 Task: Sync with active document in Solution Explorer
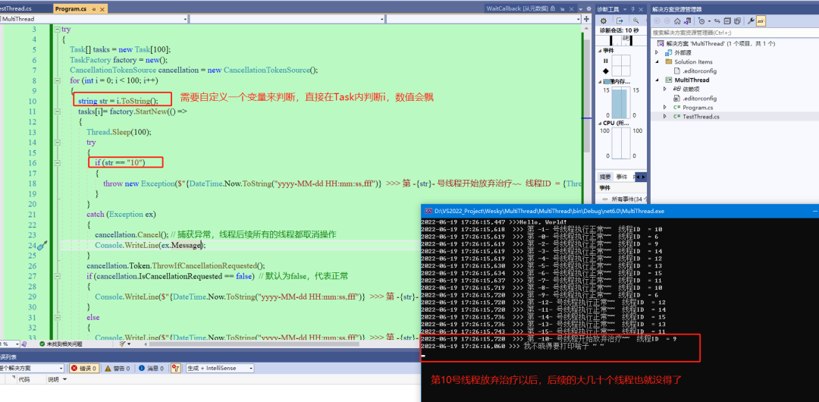click(x=717, y=21)
